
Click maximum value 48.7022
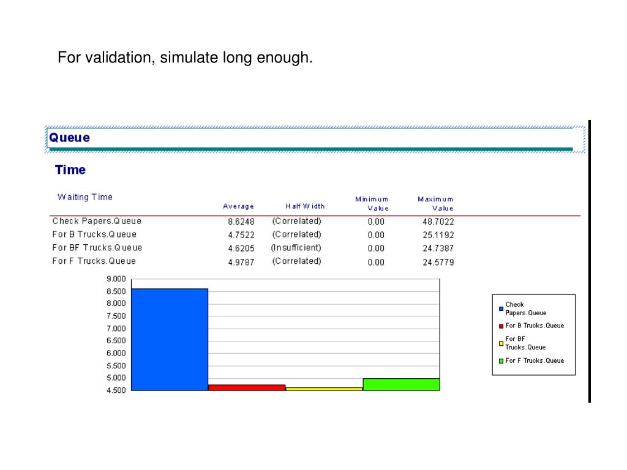coord(438,222)
